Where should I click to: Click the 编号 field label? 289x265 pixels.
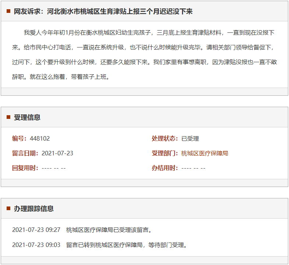pyautogui.click(x=19, y=138)
